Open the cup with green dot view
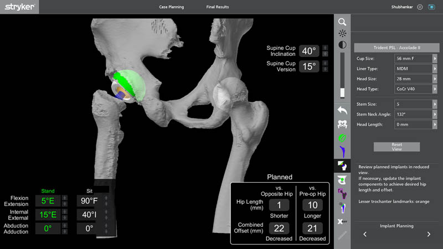 point(342,180)
